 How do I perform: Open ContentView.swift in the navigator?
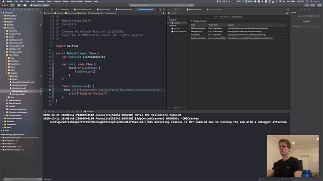coord(16,43)
